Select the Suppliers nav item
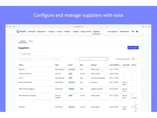 96,31
